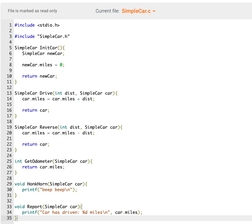Select line number 14 in the gutter
This screenshot has height=224, width=252.
click(x=9, y=99)
